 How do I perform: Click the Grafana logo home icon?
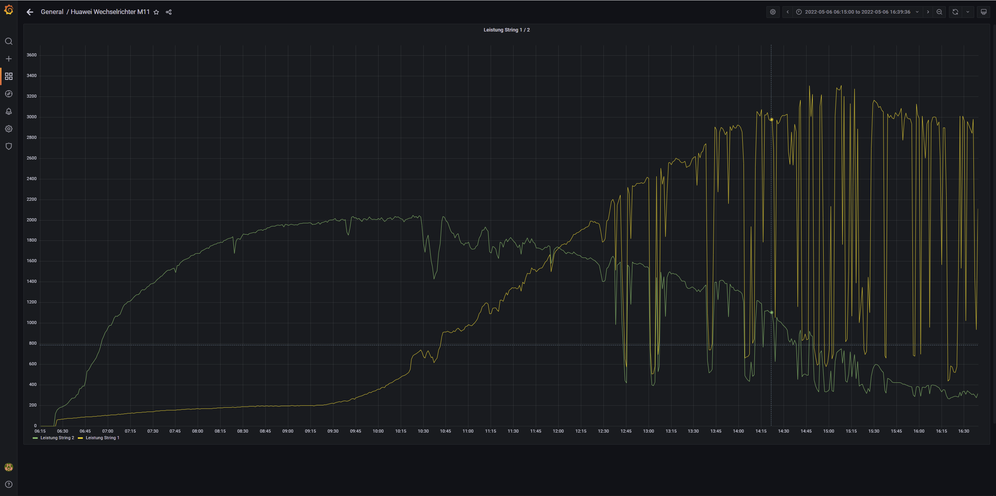click(9, 10)
